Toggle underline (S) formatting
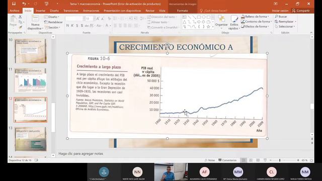Image resolution: width=322 pixels, height=181 pixels. [x=77, y=26]
